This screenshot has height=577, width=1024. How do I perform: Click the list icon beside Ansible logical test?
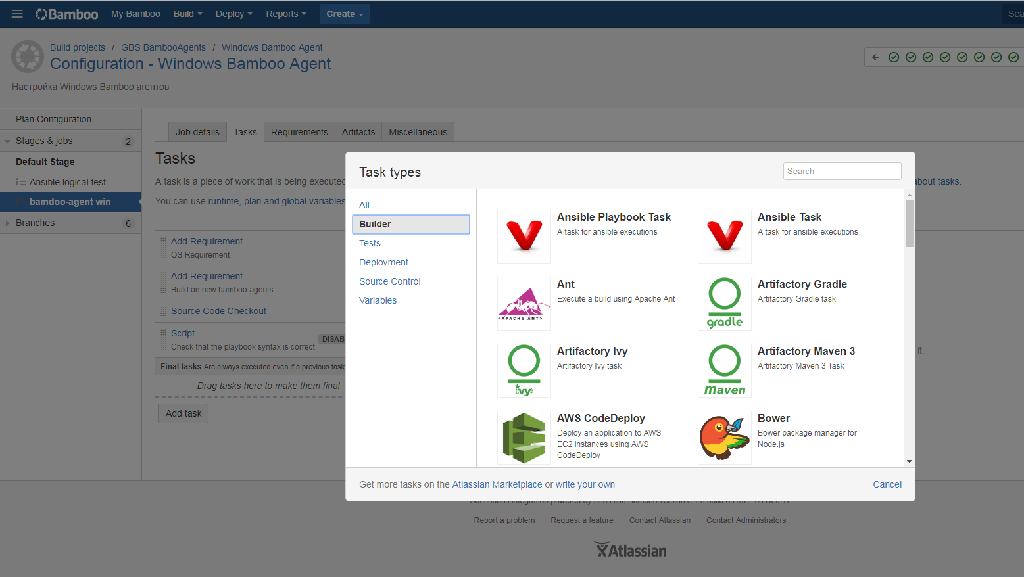pyautogui.click(x=21, y=182)
